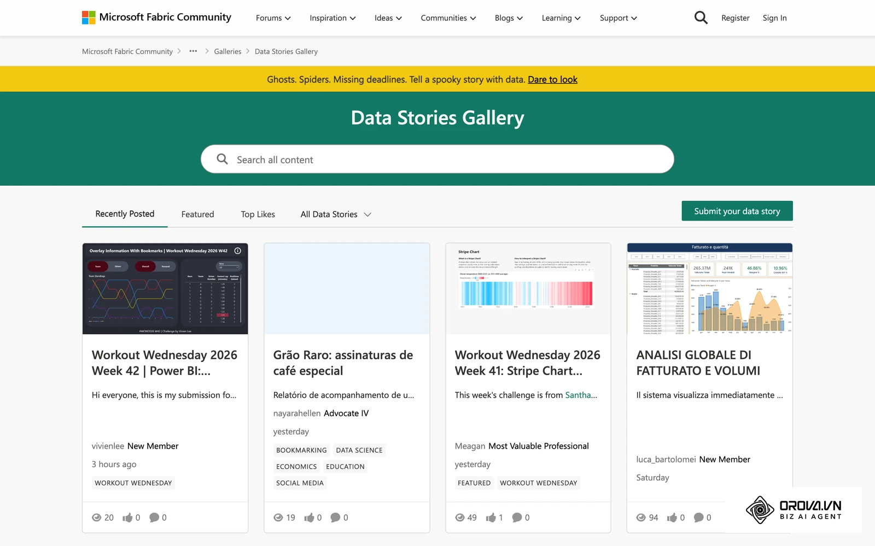Open the Workout Wednesday Week 42 thumbnail
Viewport: 875px width, 546px height.
click(x=165, y=289)
